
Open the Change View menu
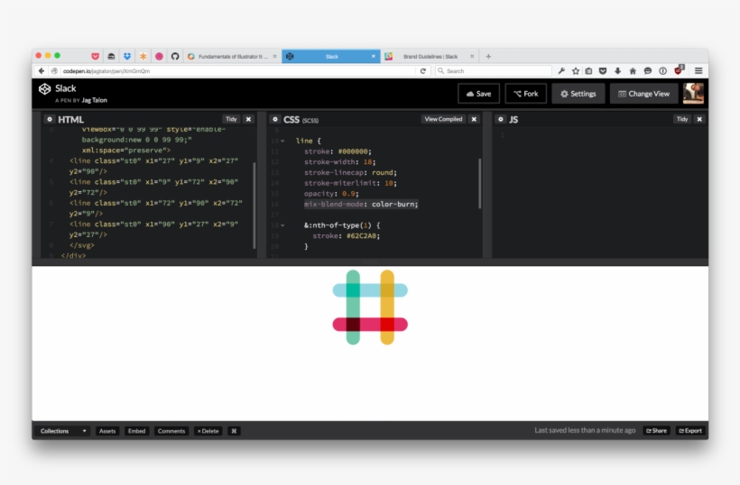(x=643, y=94)
